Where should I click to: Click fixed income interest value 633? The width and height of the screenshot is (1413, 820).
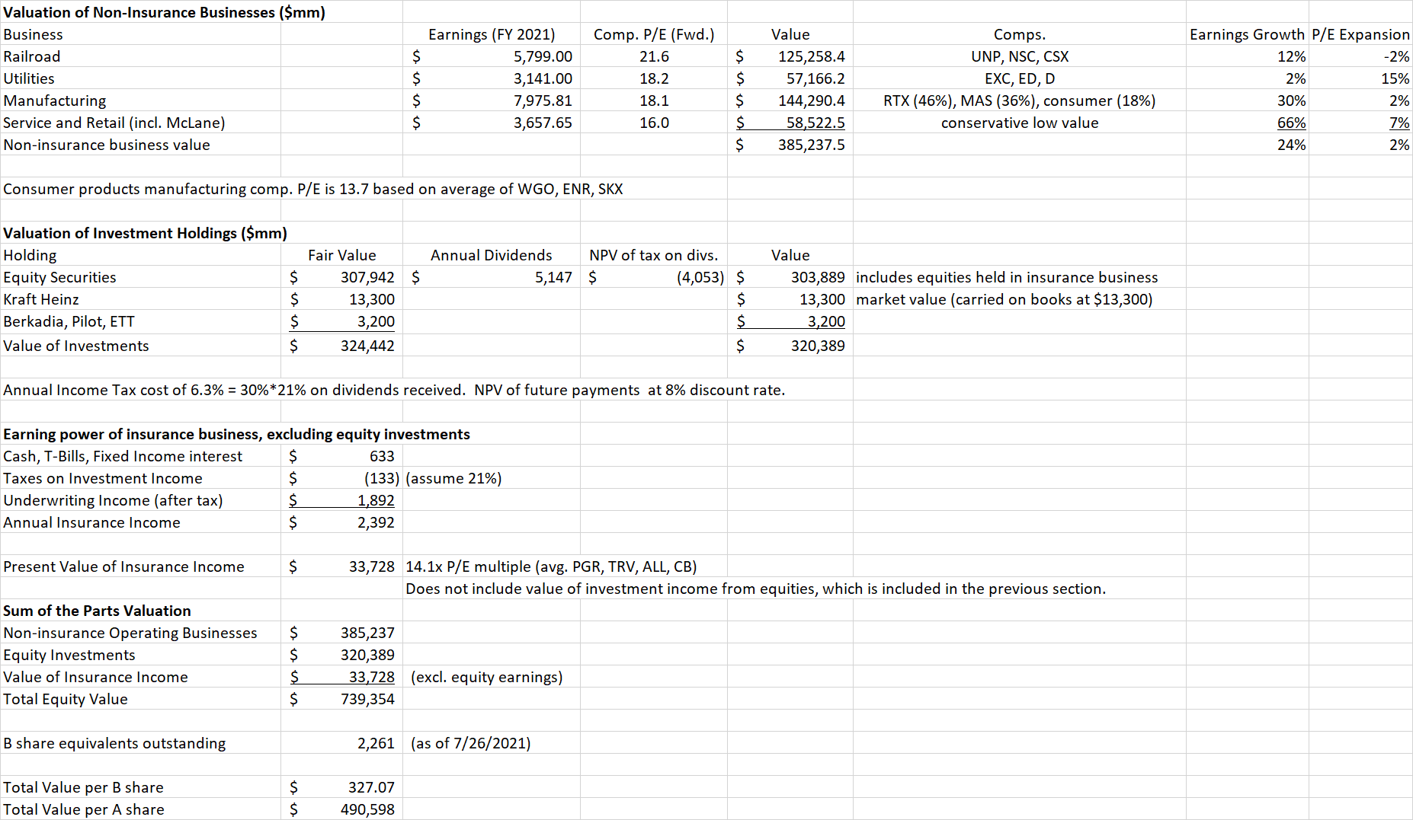point(382,456)
